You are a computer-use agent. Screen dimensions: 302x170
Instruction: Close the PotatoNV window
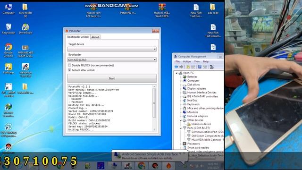(x=155, y=31)
